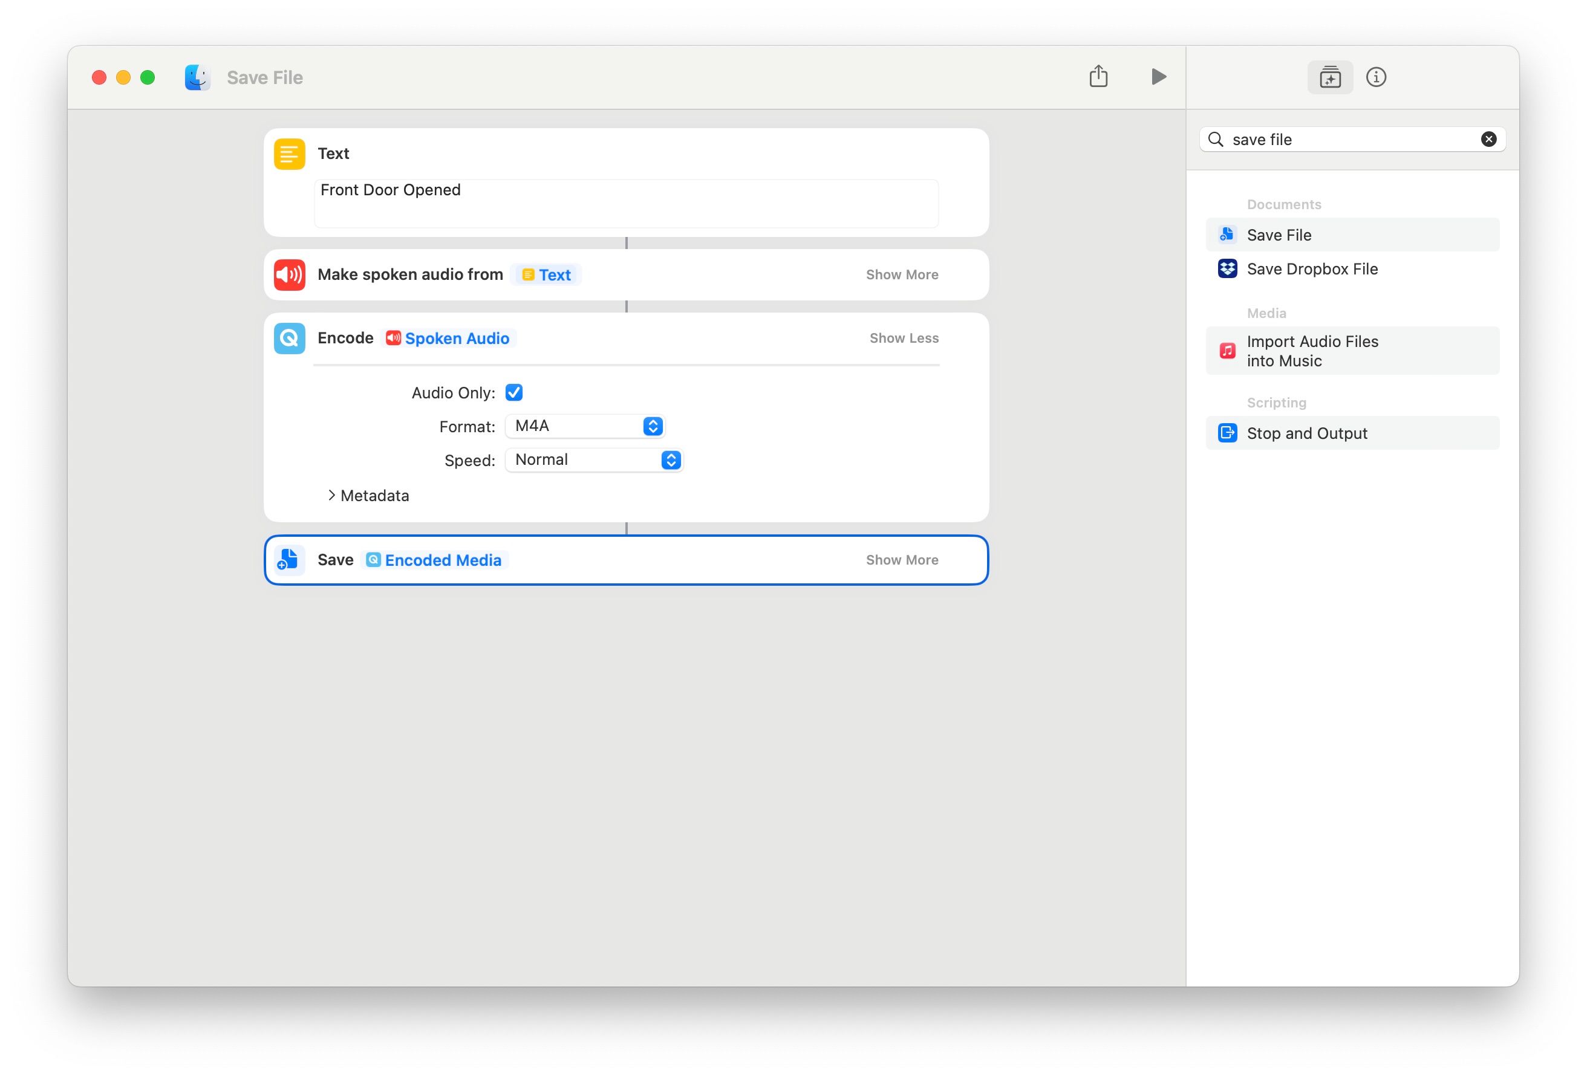The height and width of the screenshot is (1076, 1587).
Task: Select Save Dropbox File from results
Action: (1312, 269)
